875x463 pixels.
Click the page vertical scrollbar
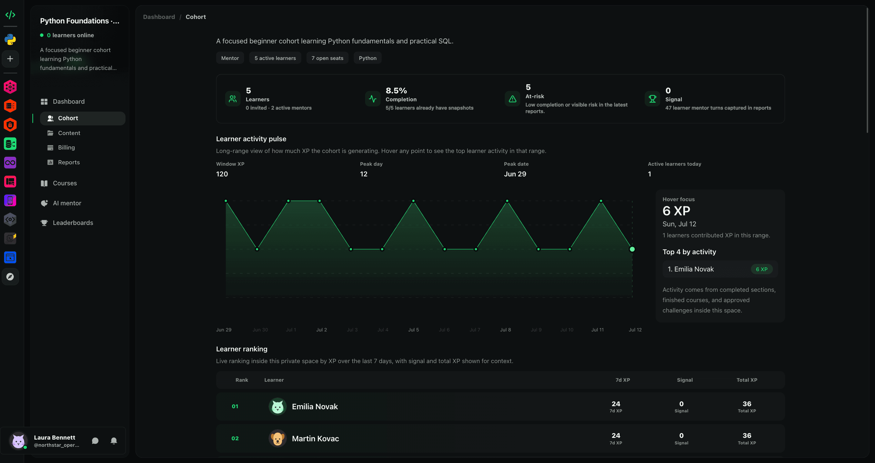point(868,71)
